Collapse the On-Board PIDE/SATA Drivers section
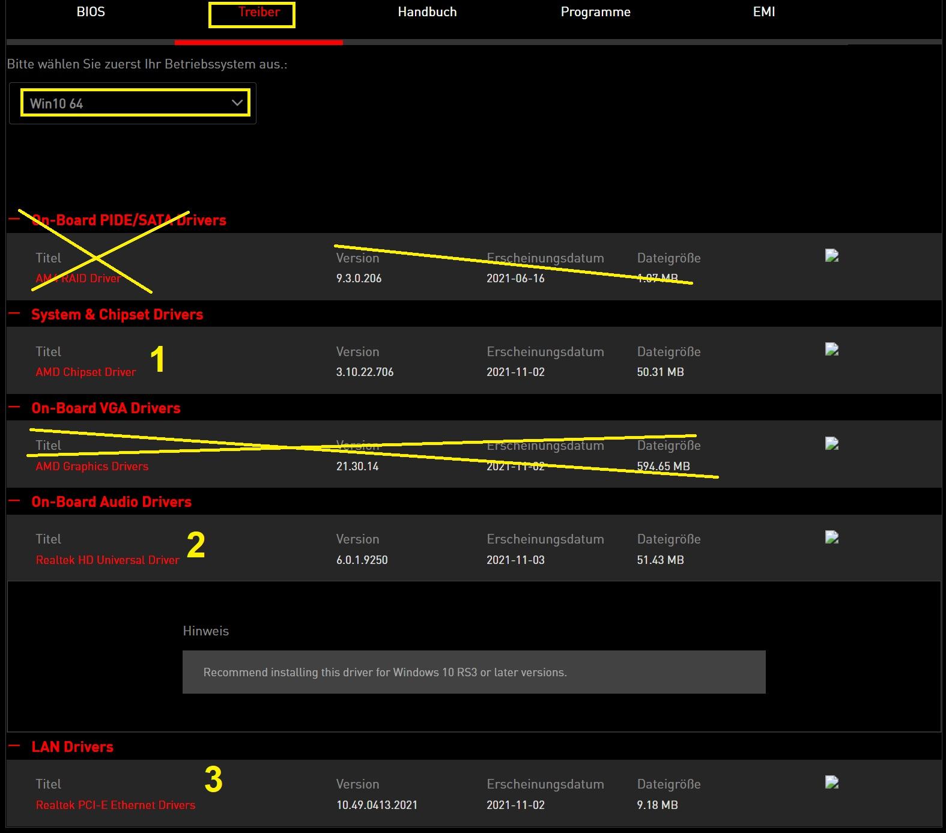This screenshot has width=946, height=833. click(14, 219)
